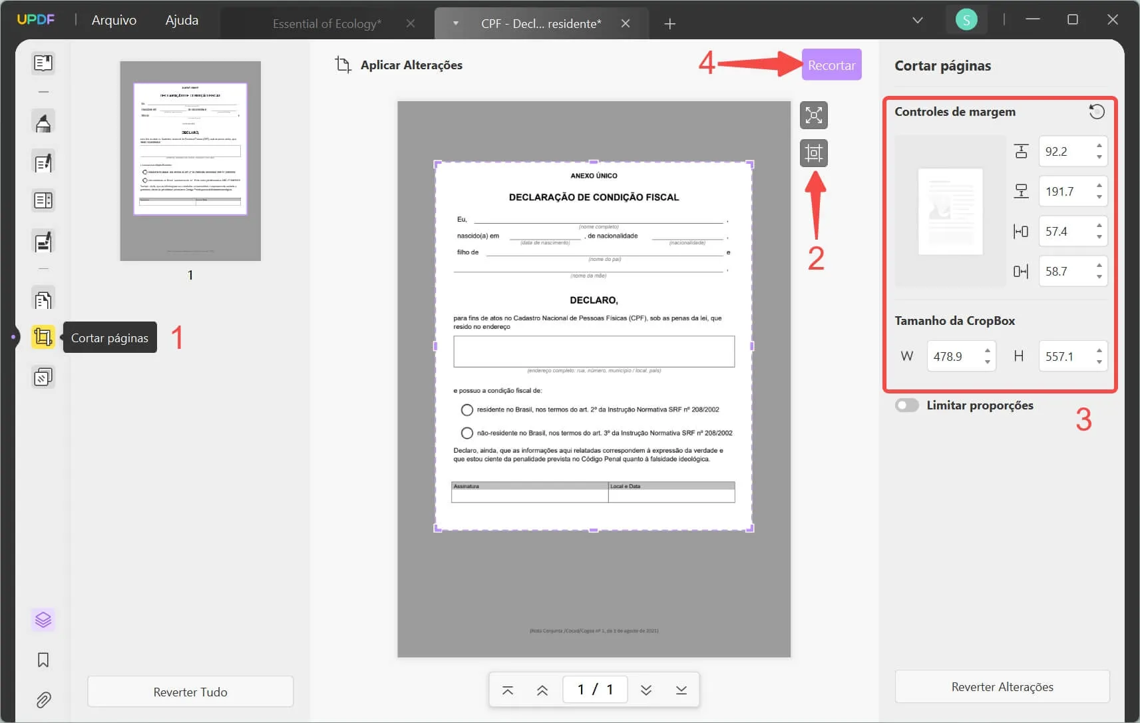Select the não-residente no Brasil radio button

466,433
